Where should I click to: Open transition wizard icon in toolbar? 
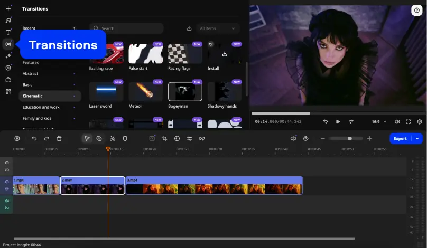tap(202, 138)
